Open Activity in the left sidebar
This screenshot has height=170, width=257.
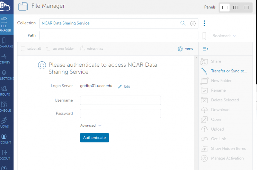(4, 59)
